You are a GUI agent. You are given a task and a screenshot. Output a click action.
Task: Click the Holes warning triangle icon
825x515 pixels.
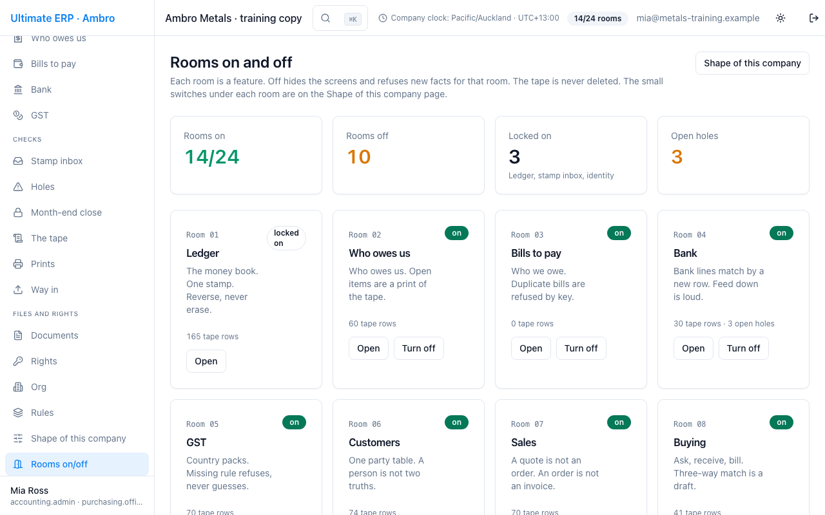18,187
